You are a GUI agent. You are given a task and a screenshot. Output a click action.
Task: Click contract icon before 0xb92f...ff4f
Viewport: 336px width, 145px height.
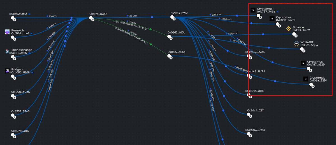10,14
